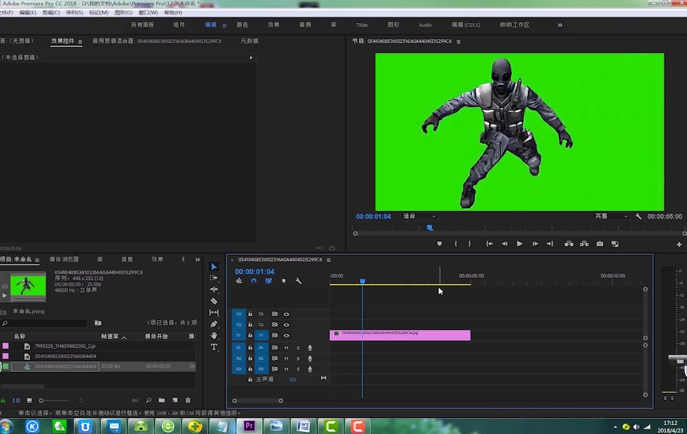
Task: Open the playback resolution dropdown 完整
Action: tap(611, 216)
